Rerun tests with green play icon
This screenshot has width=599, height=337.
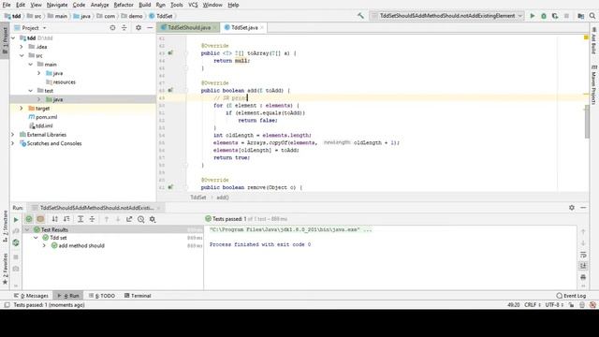(16, 219)
